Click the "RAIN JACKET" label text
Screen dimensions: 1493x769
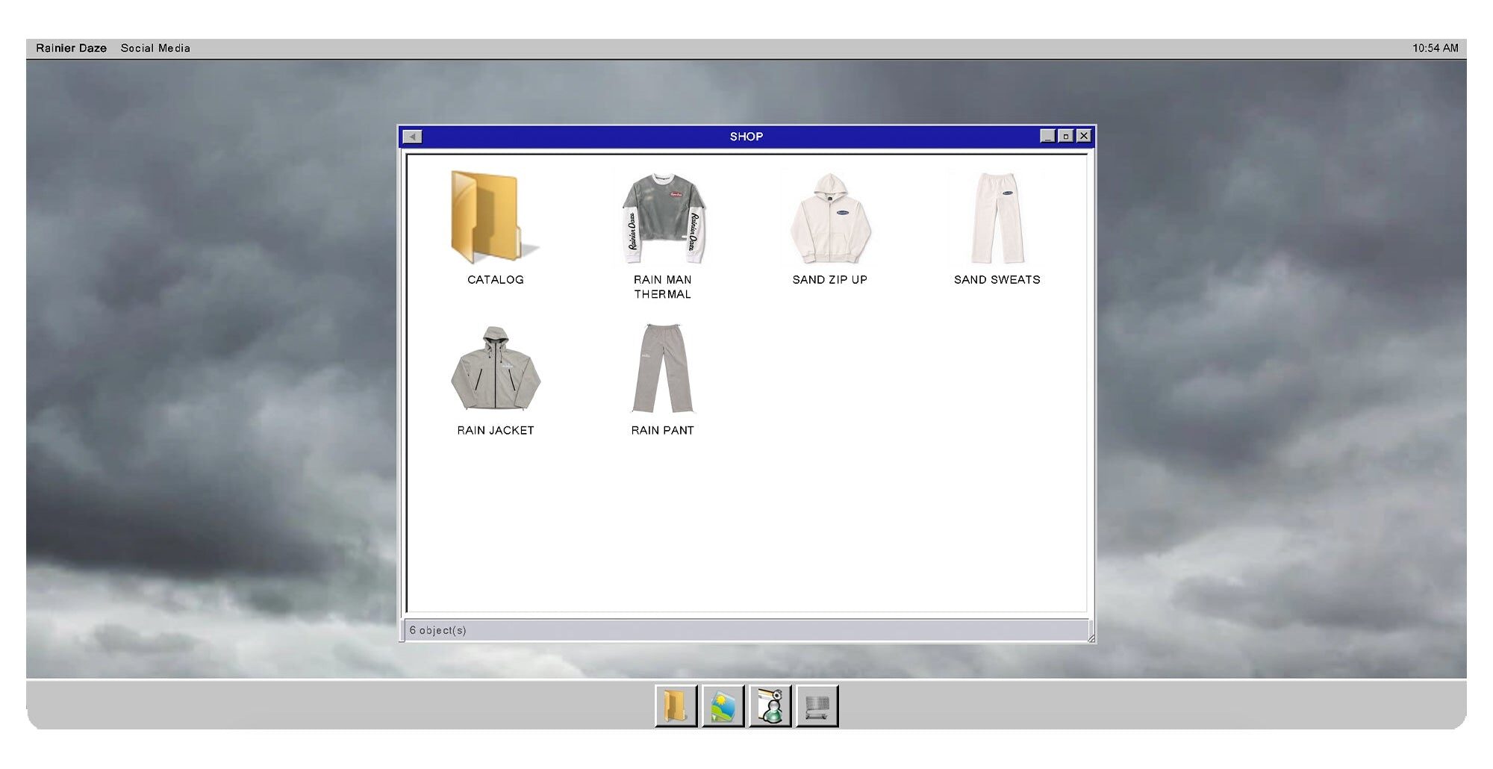click(496, 431)
